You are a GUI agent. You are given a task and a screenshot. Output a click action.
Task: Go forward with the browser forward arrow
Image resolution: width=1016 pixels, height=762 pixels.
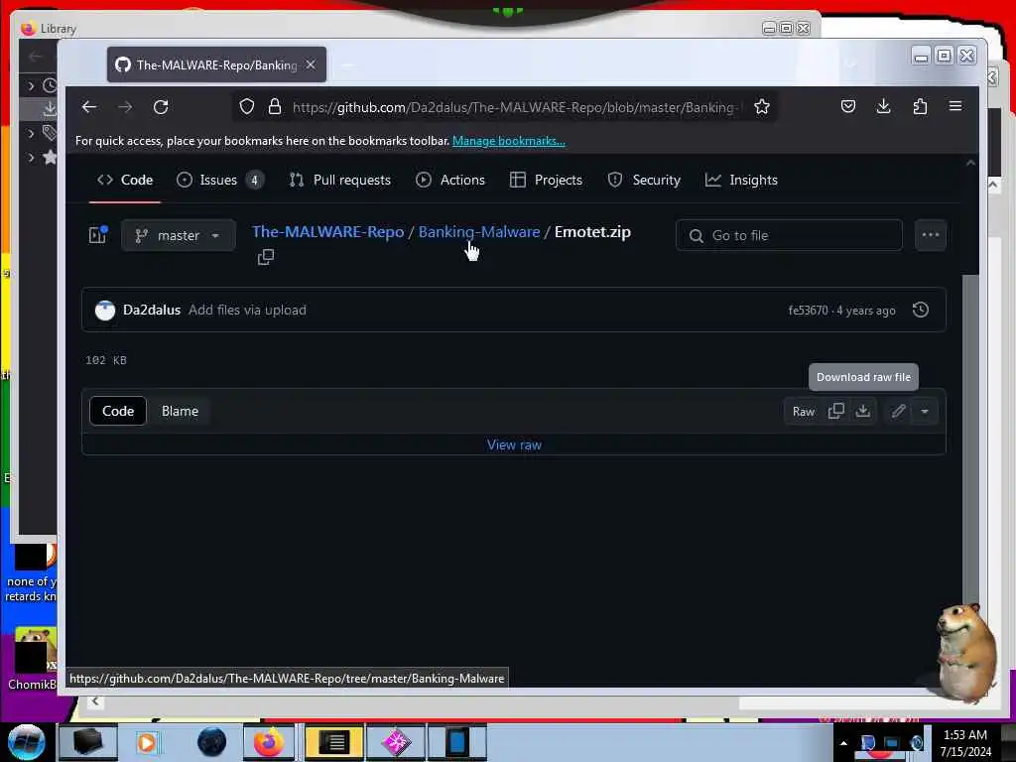coord(125,107)
